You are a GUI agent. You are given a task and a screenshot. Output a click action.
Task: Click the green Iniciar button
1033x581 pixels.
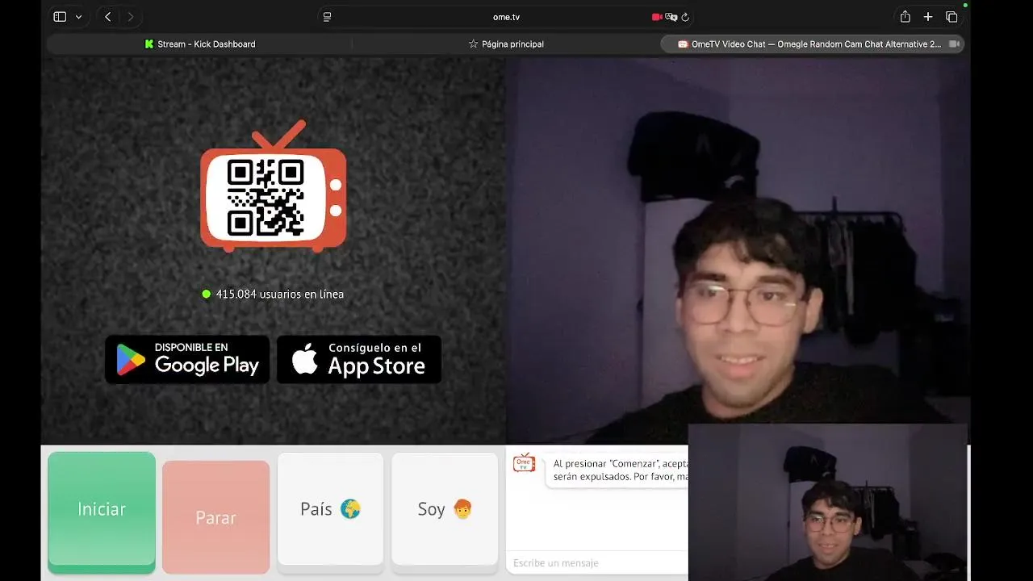click(x=102, y=512)
